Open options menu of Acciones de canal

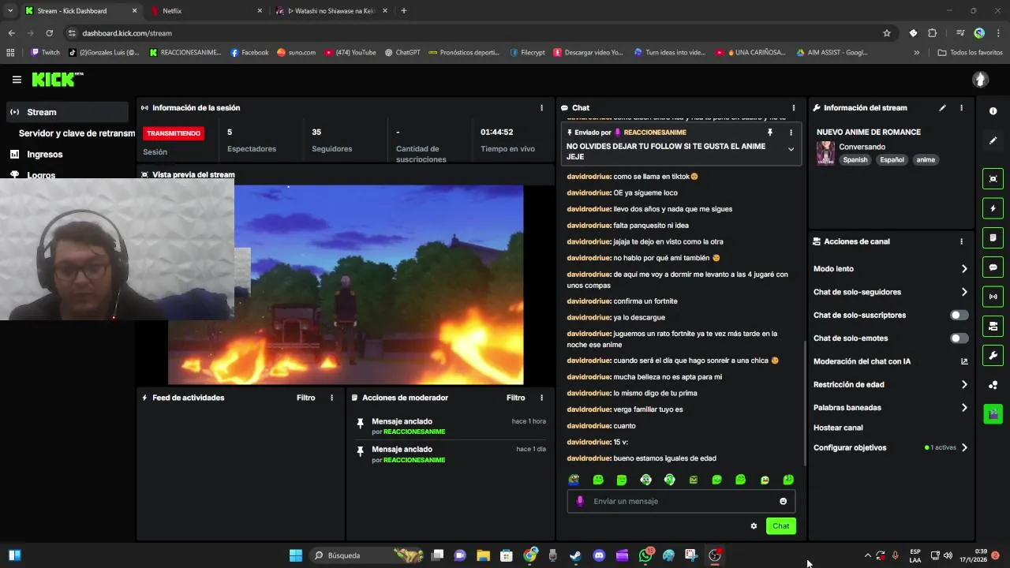click(961, 241)
